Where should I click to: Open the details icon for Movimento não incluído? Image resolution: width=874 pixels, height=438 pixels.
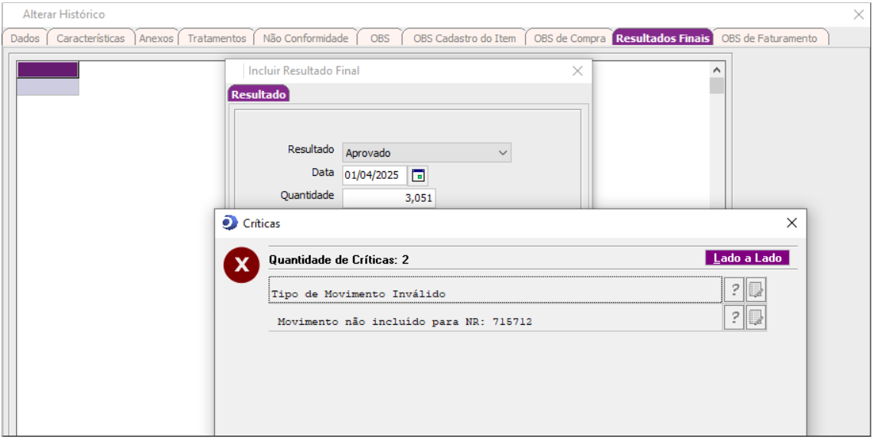coord(756,318)
